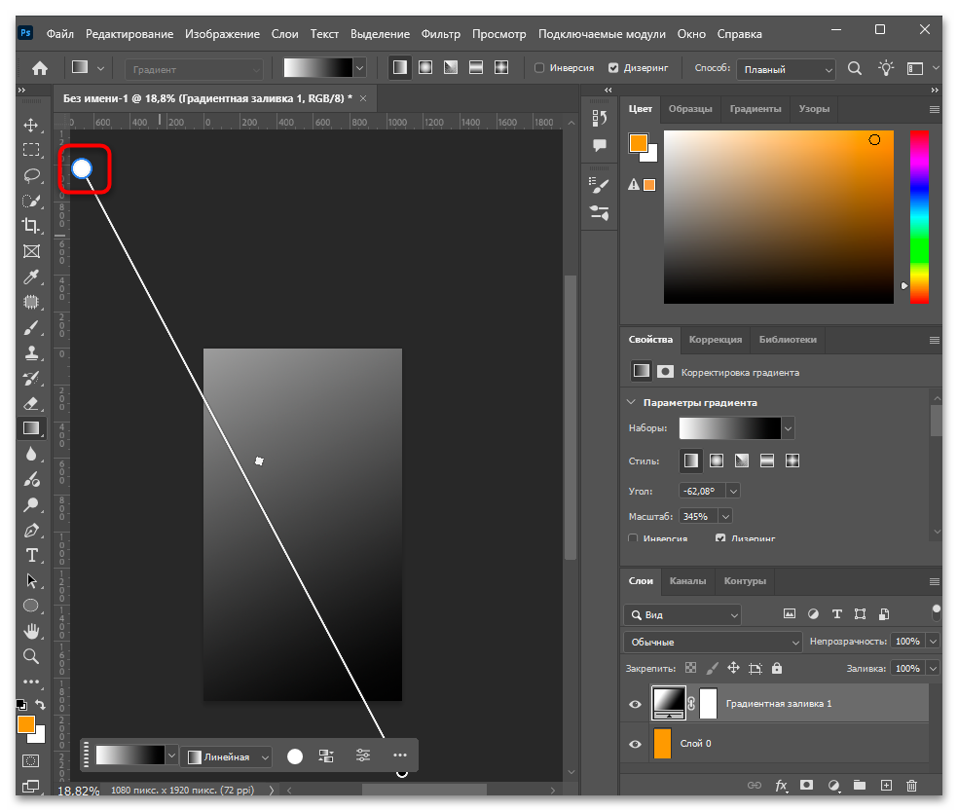Open the Фильтр menu

tap(440, 34)
